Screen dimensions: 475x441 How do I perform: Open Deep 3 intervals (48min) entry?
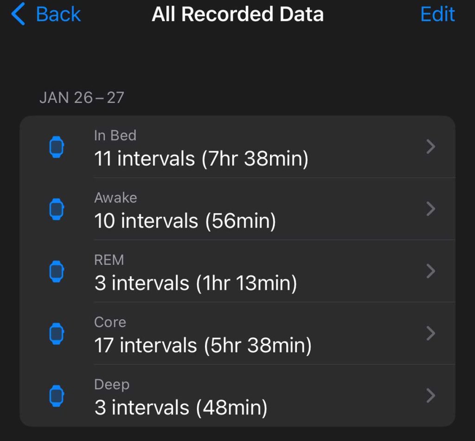181,408
